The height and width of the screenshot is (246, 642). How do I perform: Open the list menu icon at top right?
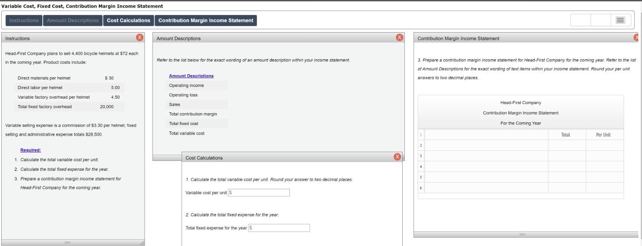pyautogui.click(x=620, y=19)
